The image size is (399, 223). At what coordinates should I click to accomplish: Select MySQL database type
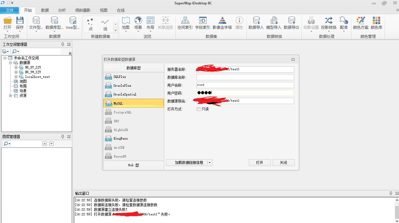click(x=134, y=103)
